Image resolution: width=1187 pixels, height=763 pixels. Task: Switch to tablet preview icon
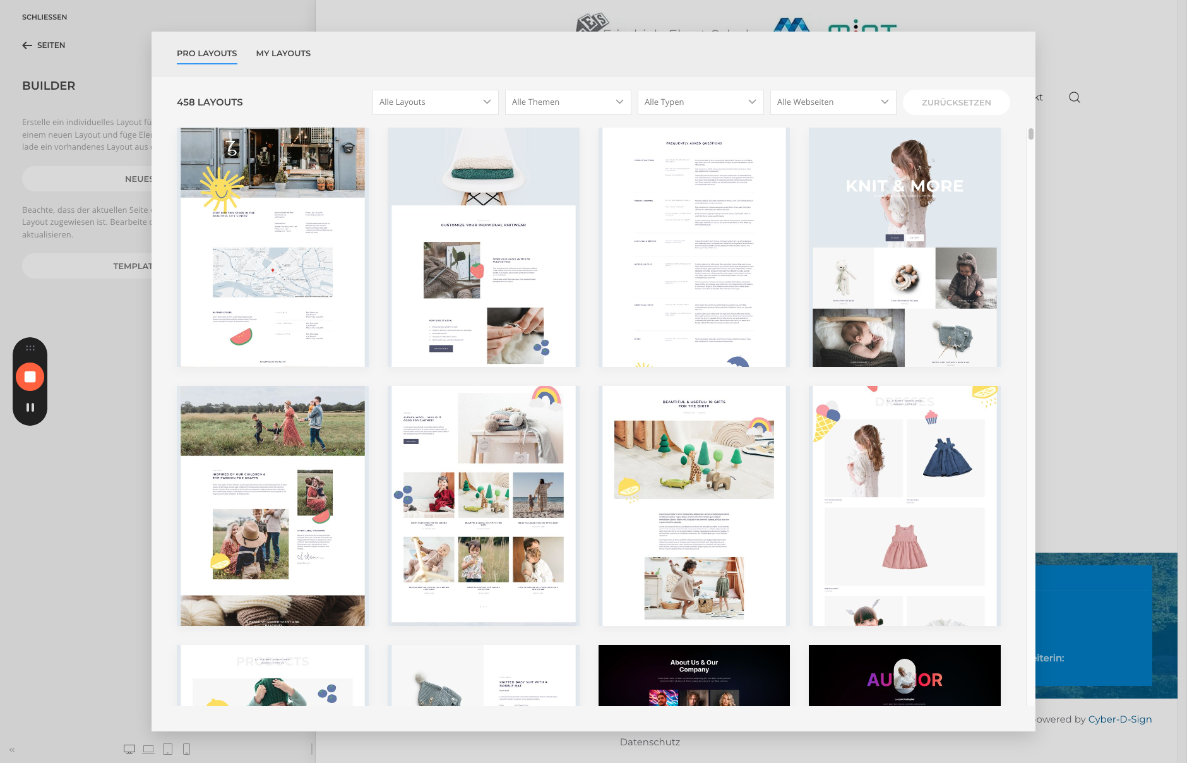[167, 749]
